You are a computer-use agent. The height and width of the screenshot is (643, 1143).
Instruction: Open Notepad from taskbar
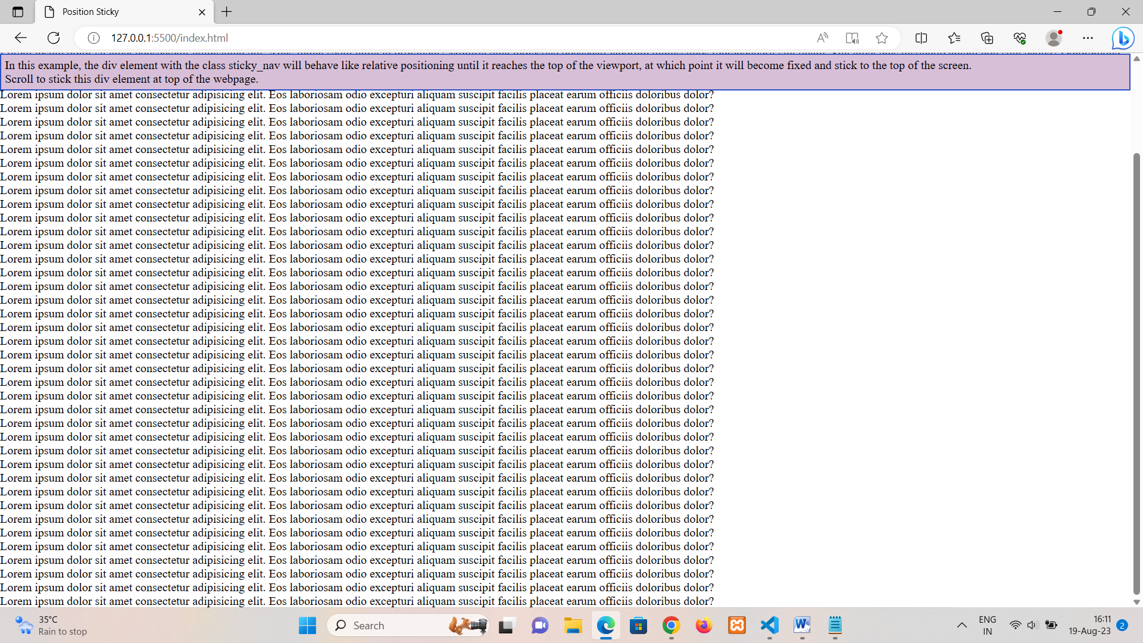pyautogui.click(x=835, y=626)
